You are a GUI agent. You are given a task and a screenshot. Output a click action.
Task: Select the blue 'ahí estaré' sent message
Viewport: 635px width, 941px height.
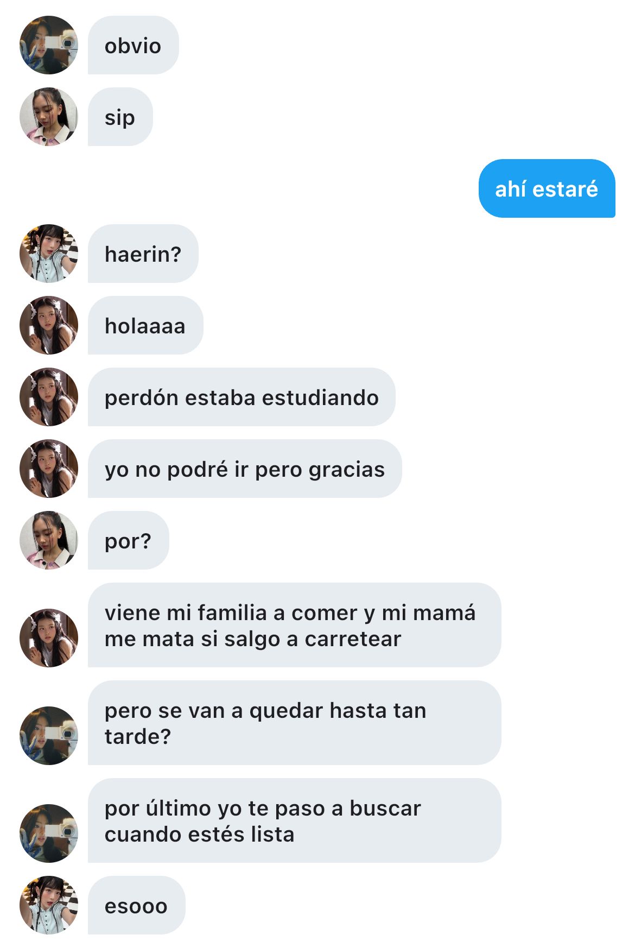[547, 188]
